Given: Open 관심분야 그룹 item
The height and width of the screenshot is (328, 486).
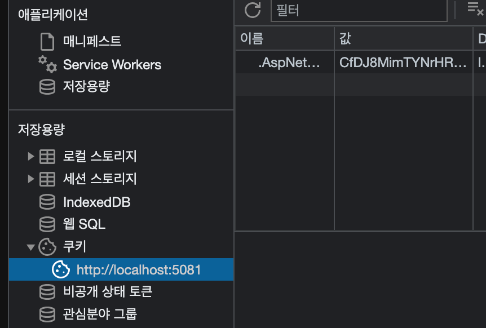Looking at the screenshot, I should pyautogui.click(x=100, y=314).
